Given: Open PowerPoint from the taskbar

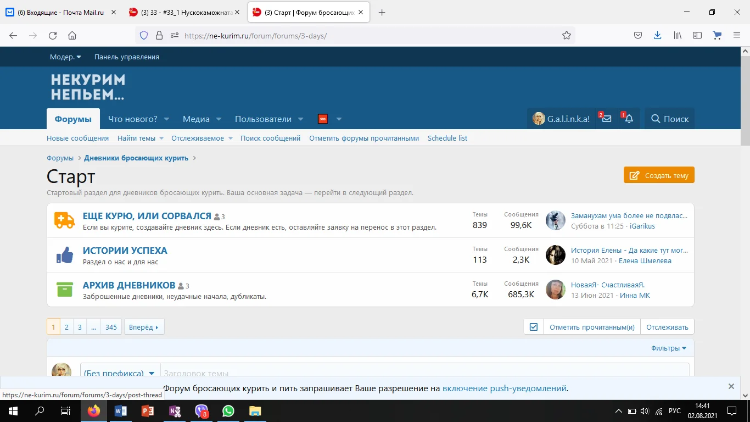Looking at the screenshot, I should pos(148,411).
